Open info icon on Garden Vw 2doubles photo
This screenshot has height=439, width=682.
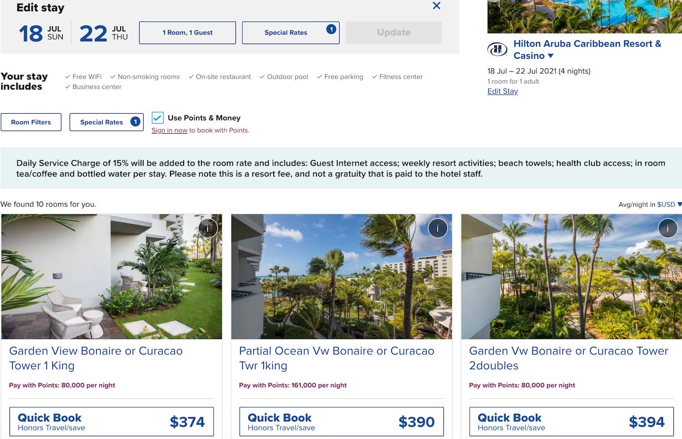pos(667,228)
